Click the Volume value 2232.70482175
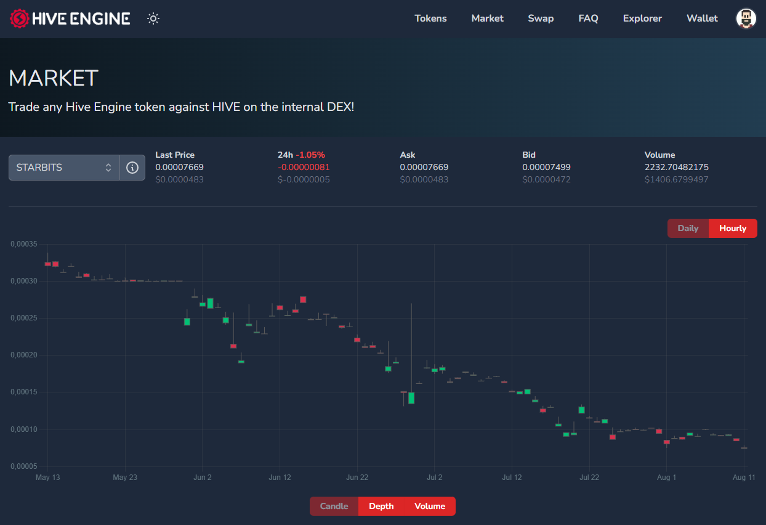Viewport: 766px width, 525px height. tap(677, 167)
